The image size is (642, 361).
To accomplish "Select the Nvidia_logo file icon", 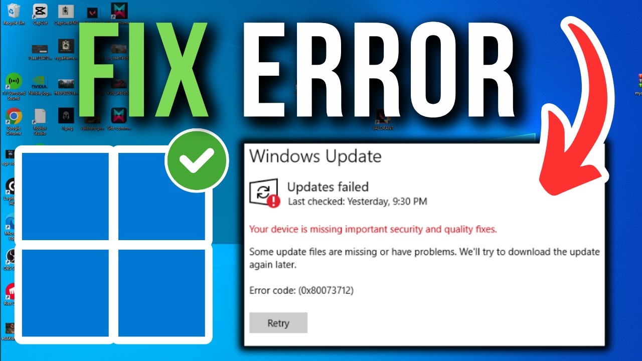I will [40, 85].
